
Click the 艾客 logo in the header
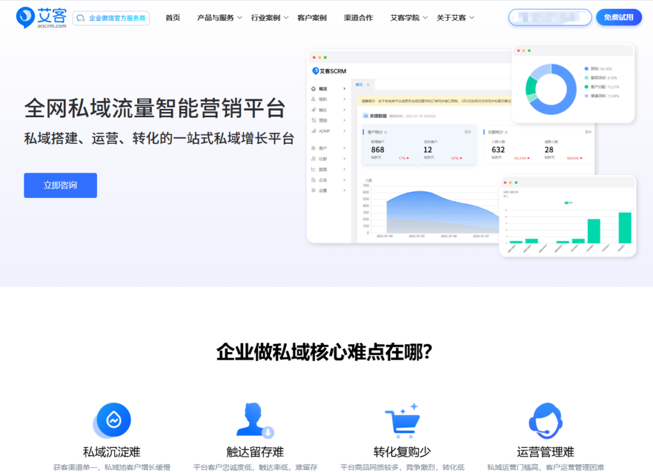point(41,18)
